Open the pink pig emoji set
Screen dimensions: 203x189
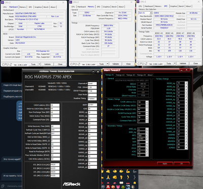118,187
